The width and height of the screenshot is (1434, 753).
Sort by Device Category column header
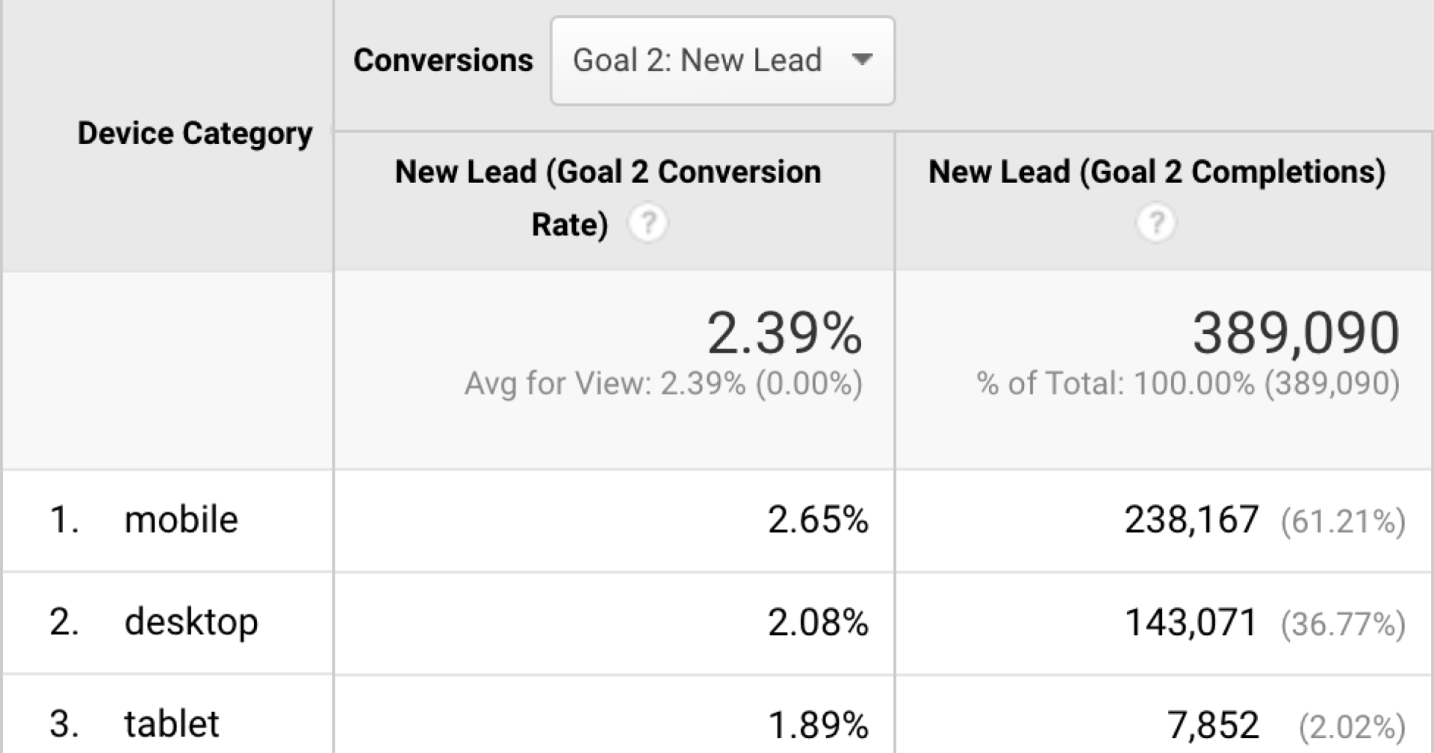point(195,134)
